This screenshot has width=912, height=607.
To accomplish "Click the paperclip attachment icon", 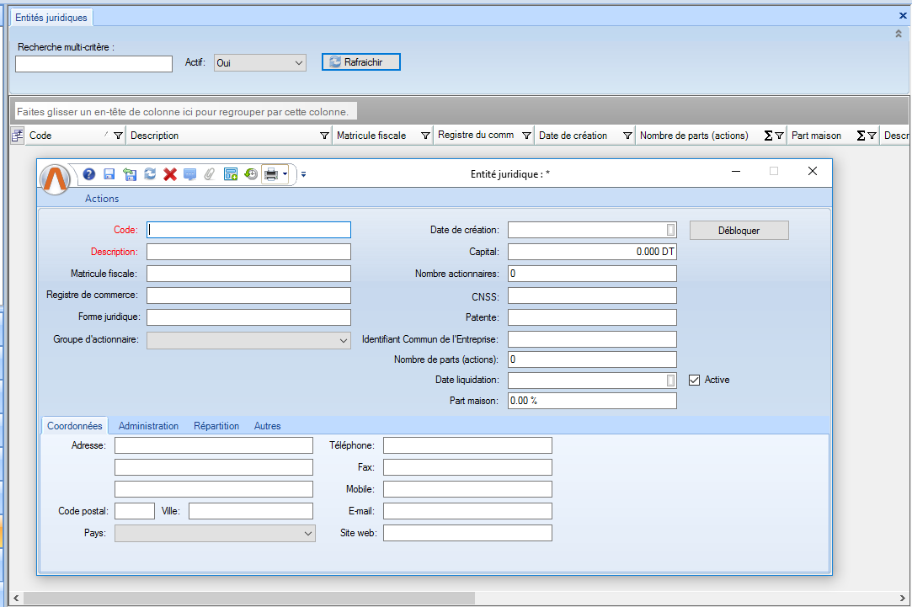I will point(210,174).
